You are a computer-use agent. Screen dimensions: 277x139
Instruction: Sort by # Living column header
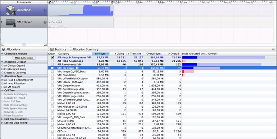[118, 54]
